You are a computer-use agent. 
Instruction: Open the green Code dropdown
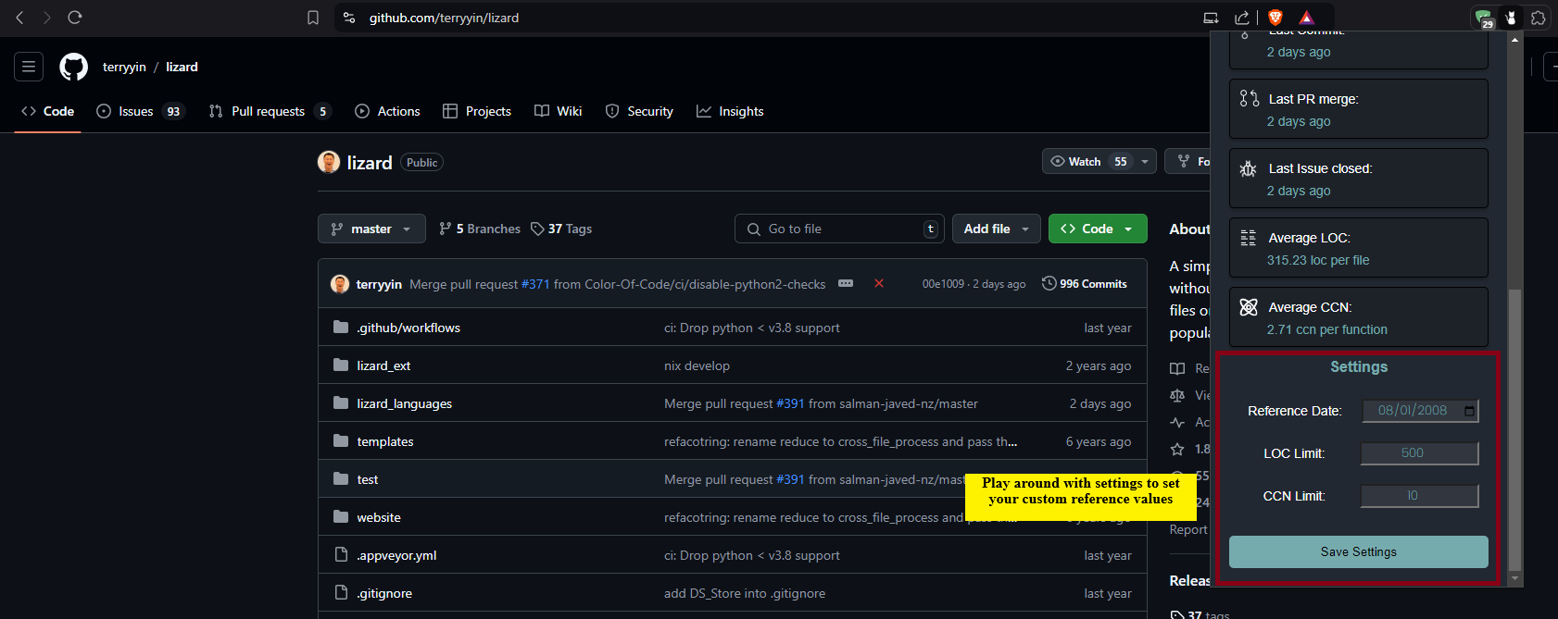click(1098, 229)
